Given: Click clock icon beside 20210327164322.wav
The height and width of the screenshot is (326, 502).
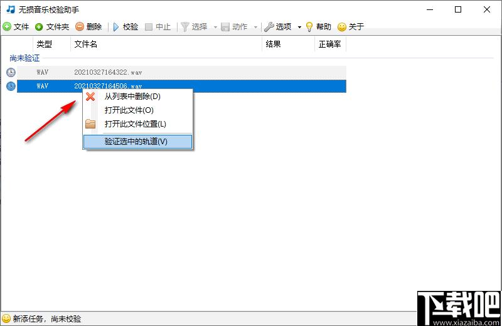Looking at the screenshot, I should click(11, 72).
